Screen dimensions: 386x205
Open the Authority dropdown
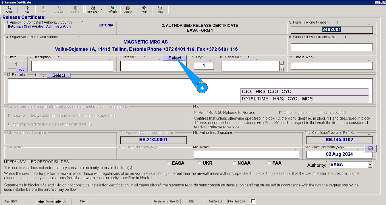click(370, 165)
